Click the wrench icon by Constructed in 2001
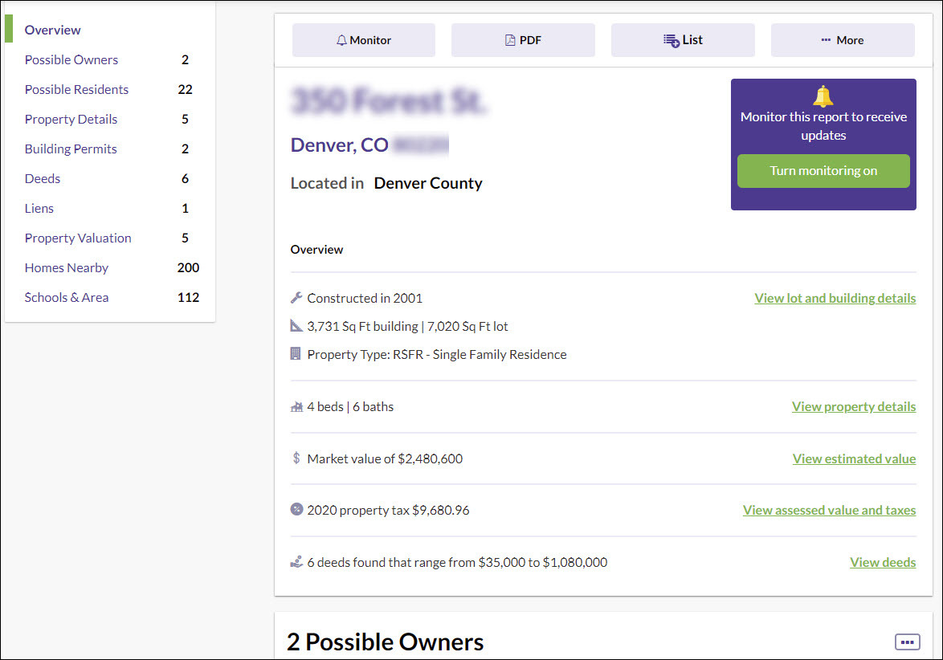Viewport: 943px width, 660px height. (x=296, y=298)
